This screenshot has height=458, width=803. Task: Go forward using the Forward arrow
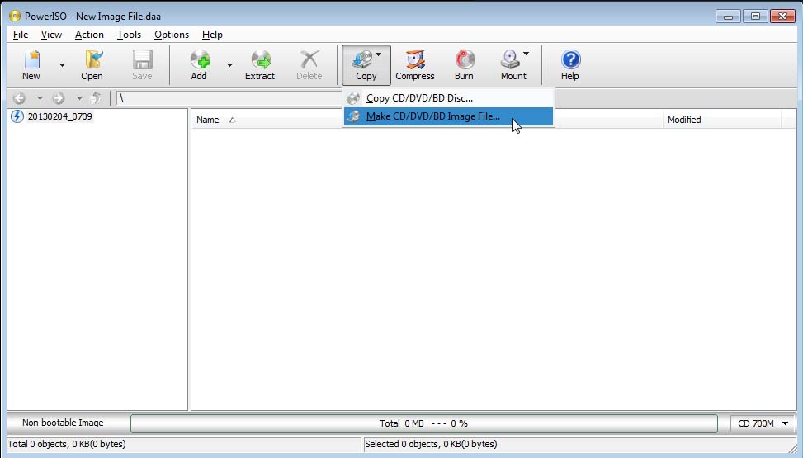click(x=59, y=98)
